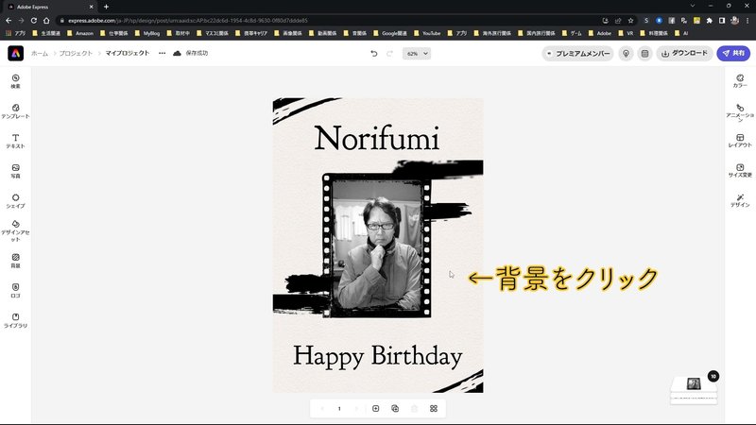Open the デザイン design panel
The height and width of the screenshot is (425, 756).
740,200
